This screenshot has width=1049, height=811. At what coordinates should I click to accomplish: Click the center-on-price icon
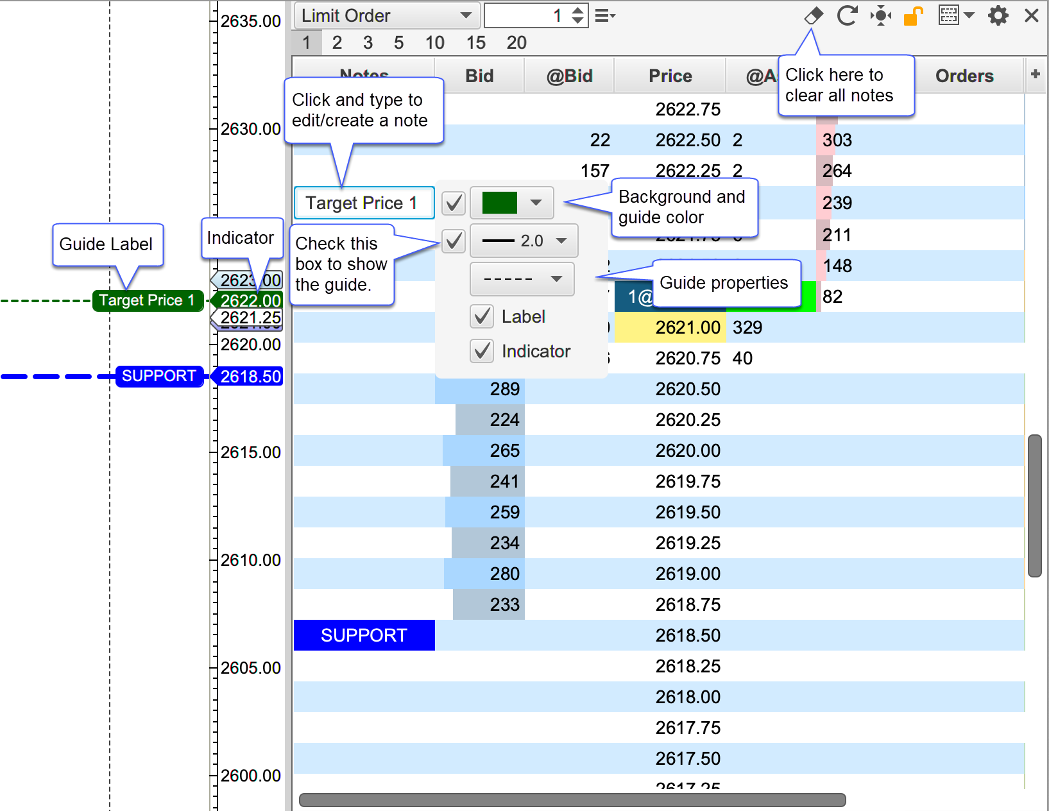click(x=881, y=15)
